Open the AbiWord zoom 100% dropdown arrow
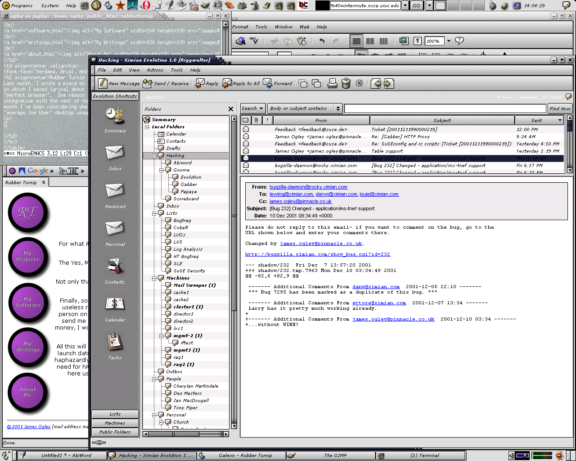Image resolution: width=576 pixels, height=461 pixels. [449, 41]
